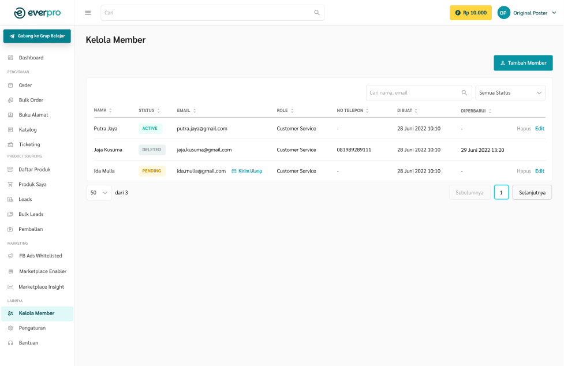564x366 pixels.
Task: Click the Sebelumnya pagination button
Action: (469, 192)
